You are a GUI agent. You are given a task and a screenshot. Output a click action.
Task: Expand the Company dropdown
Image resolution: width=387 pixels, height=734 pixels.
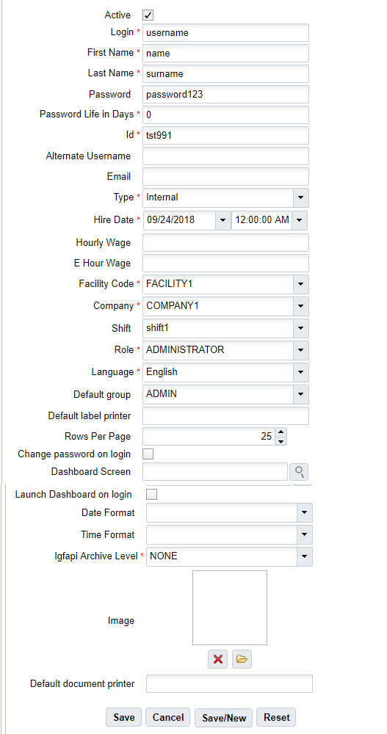click(x=301, y=306)
